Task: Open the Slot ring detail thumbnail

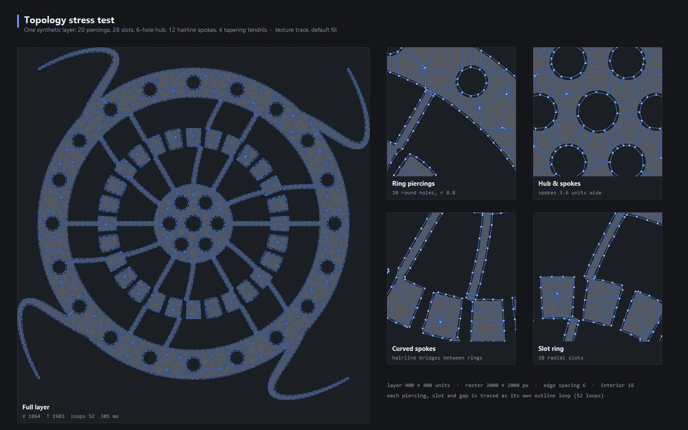Action: pos(598,277)
